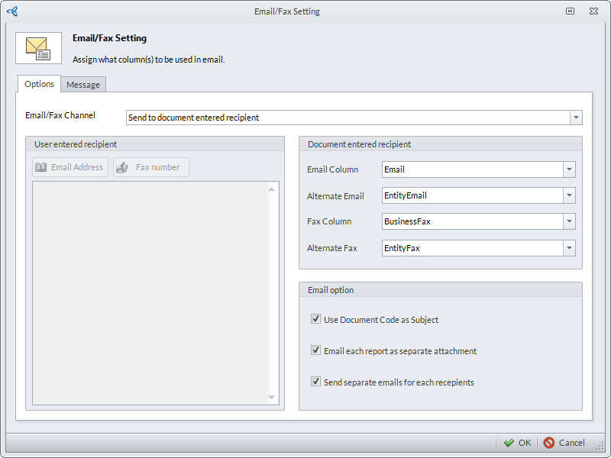Click the app logo icon in title bar
Screen dimensions: 611x458
[11, 11]
